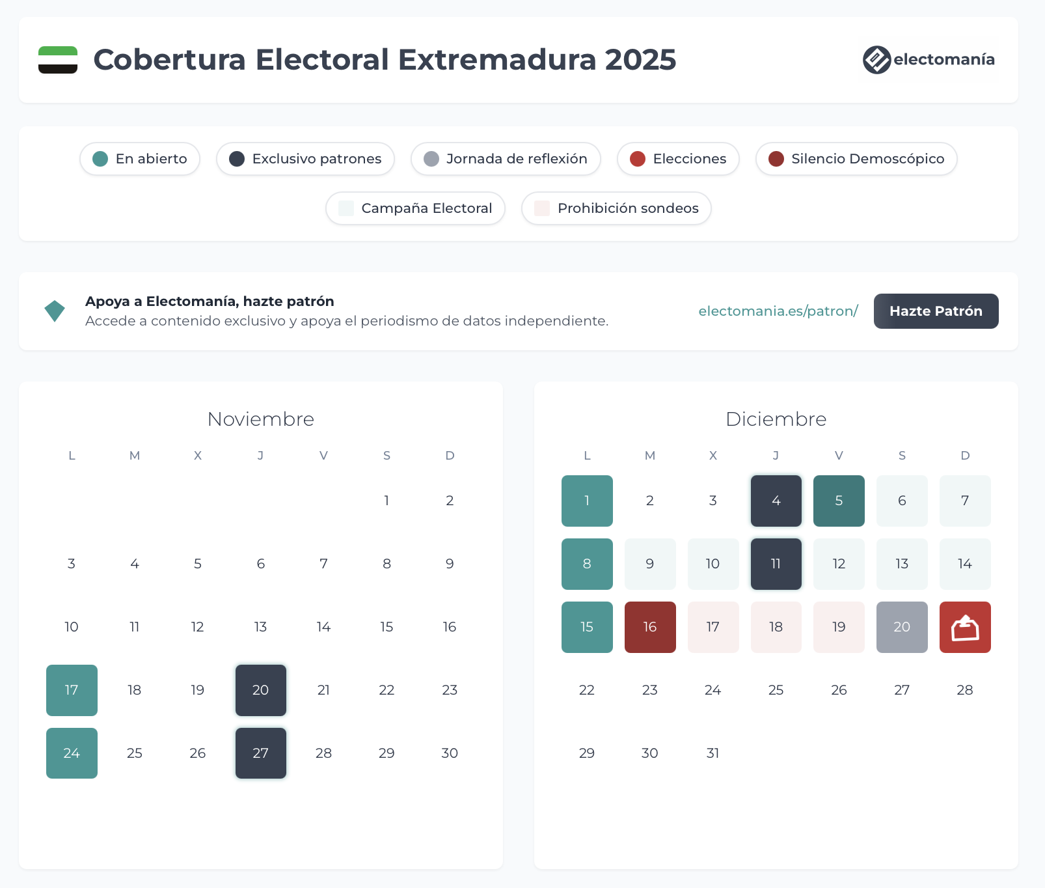The height and width of the screenshot is (888, 1045).
Task: Select the Silencio Demoscópico legend chip
Action: tap(856, 159)
